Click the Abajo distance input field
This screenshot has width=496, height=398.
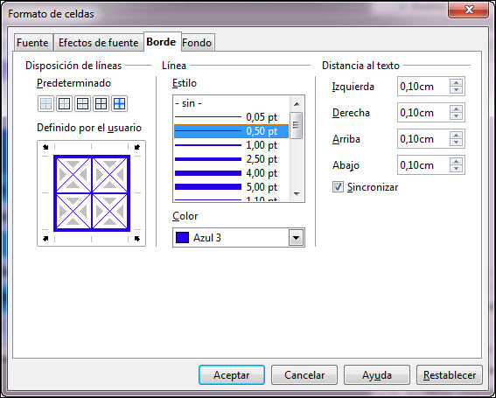(423, 165)
